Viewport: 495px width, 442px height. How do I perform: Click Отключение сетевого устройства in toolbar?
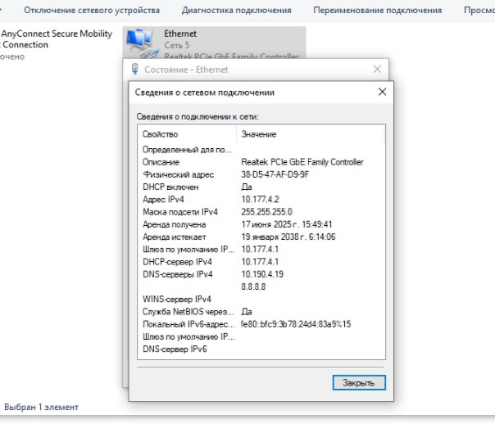click(92, 11)
